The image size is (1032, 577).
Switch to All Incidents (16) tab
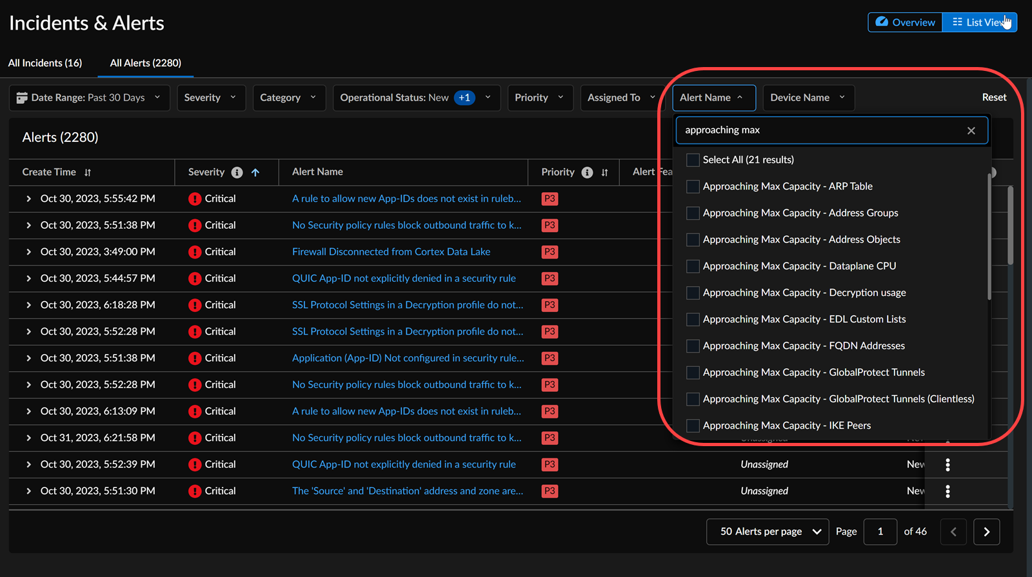point(45,63)
